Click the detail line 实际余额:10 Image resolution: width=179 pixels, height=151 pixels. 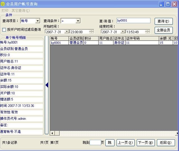coord(21,87)
